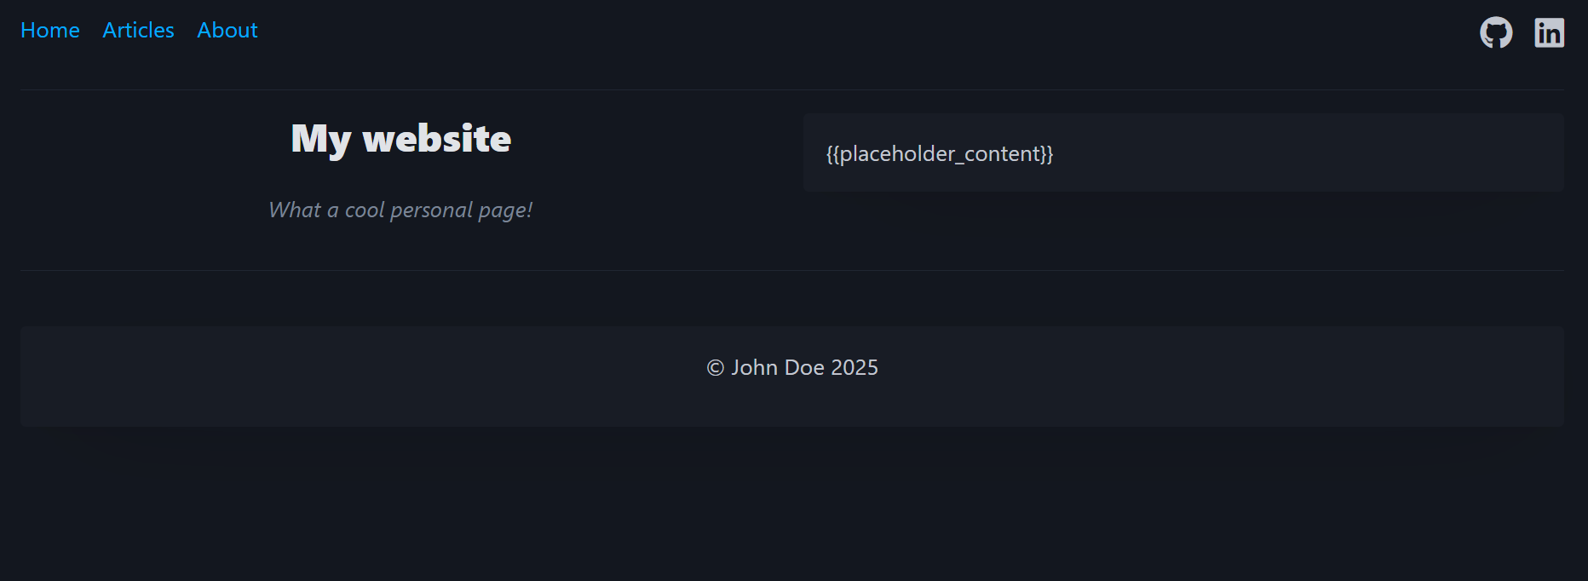Click the word "My" in the title
1588x581 pixels.
tap(320, 139)
